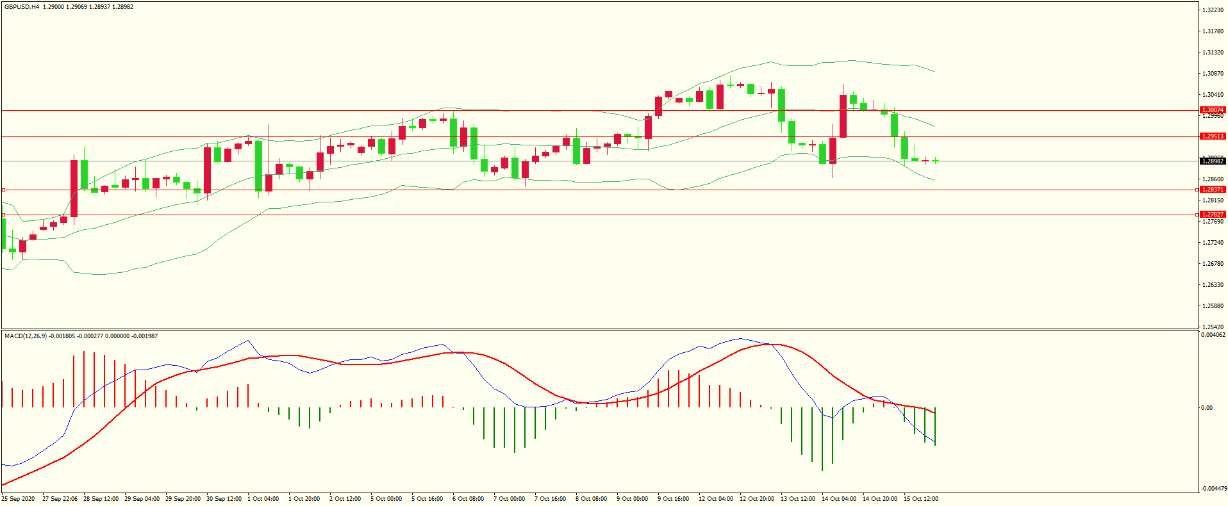The height and width of the screenshot is (506, 1228).
Task: Click the 1 Oct 04:00 time label
Action: point(263,499)
